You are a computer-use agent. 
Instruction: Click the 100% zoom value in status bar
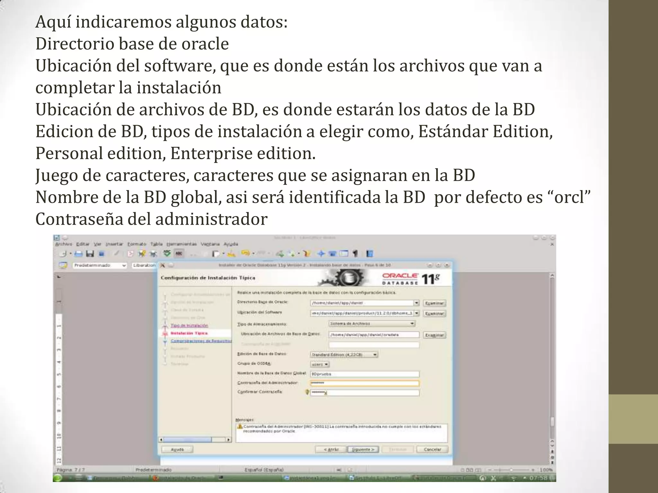point(546,470)
